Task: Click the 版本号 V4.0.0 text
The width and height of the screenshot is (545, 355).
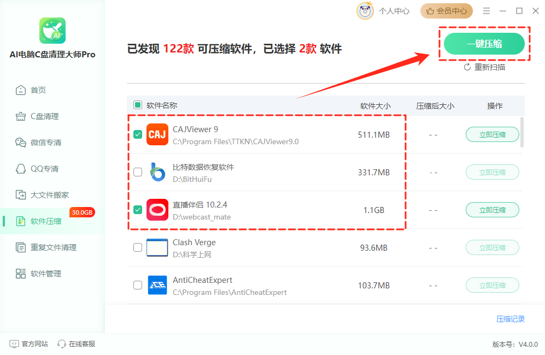Action: tap(515, 345)
